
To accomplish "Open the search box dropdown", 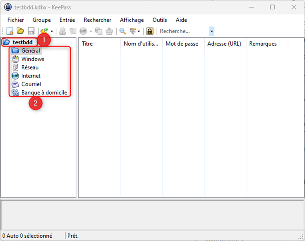I will (212, 31).
